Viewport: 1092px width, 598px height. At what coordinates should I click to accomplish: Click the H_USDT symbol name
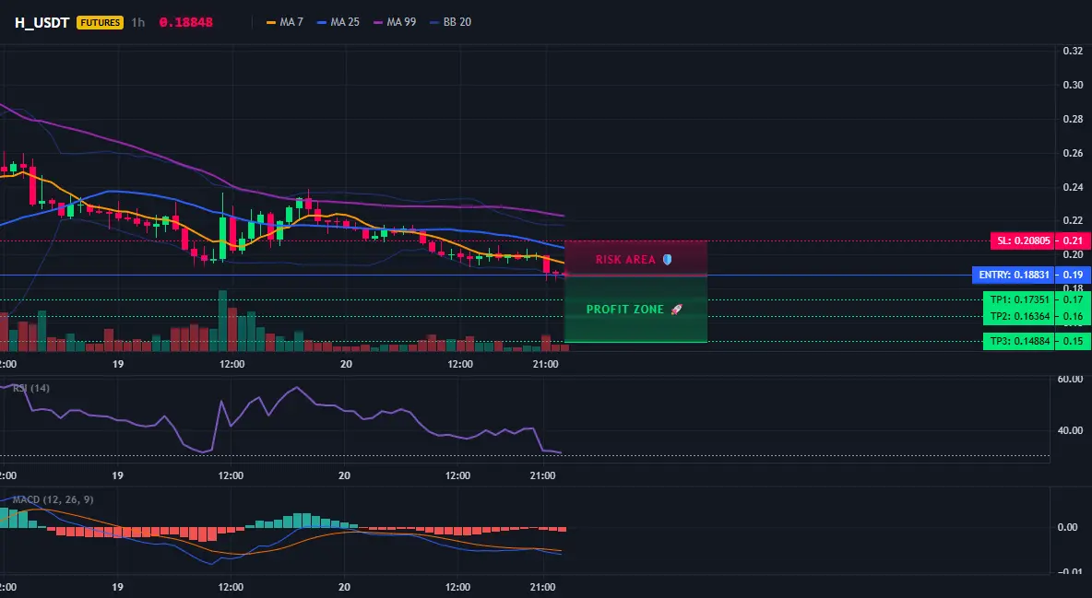coord(42,22)
